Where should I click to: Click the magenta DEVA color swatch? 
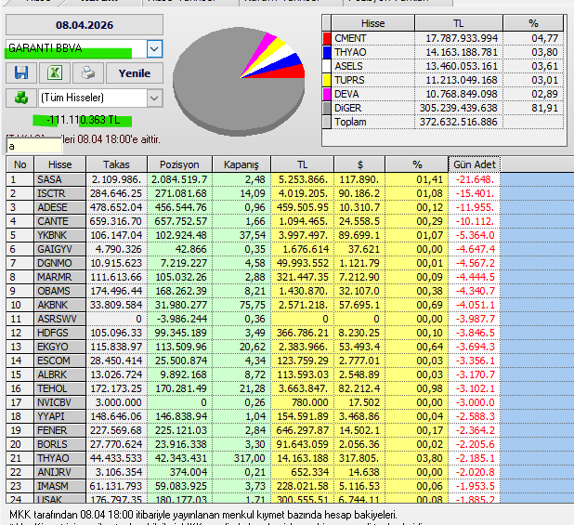point(327,94)
